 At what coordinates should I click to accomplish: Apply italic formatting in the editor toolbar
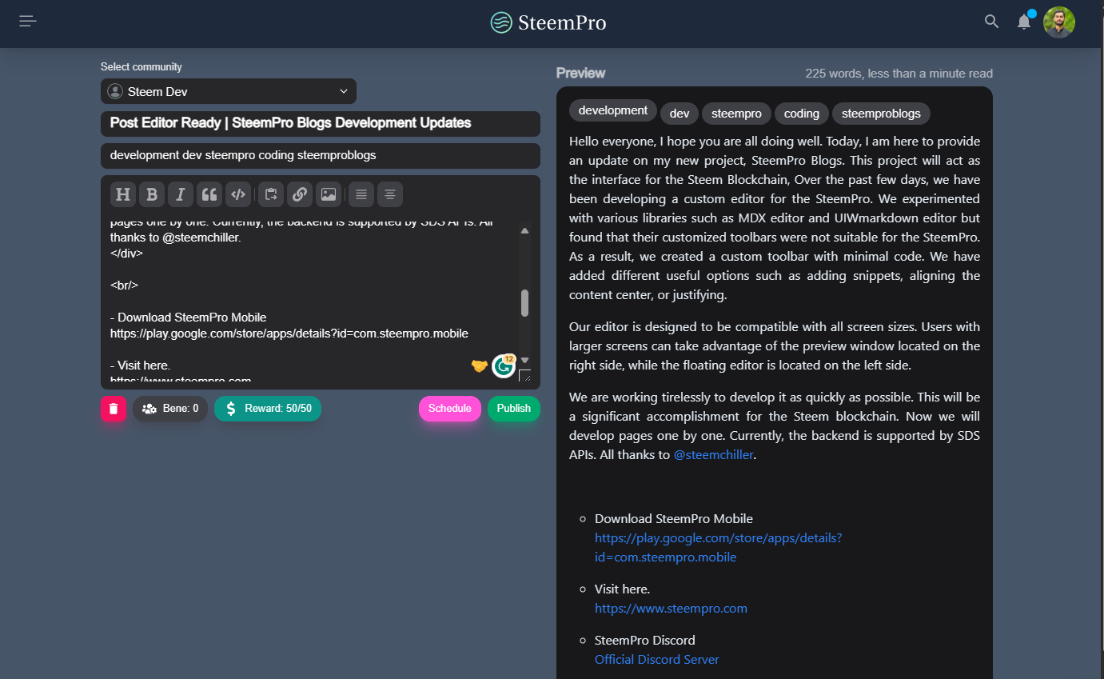(181, 194)
